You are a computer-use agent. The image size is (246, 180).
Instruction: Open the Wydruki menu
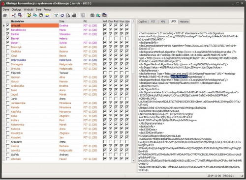coord(29,10)
